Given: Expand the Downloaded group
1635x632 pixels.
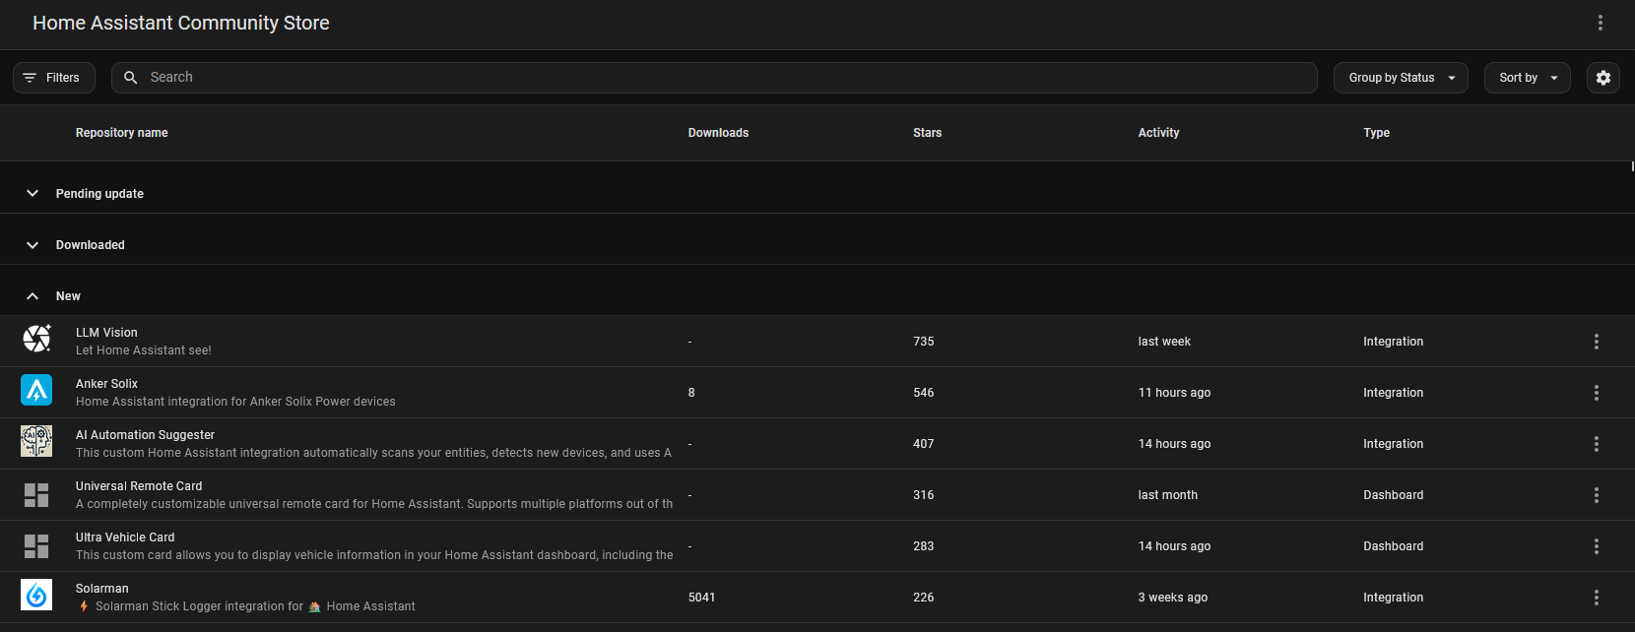Looking at the screenshot, I should coord(33,245).
